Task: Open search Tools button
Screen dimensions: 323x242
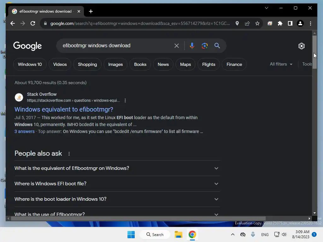Action: (x=307, y=64)
